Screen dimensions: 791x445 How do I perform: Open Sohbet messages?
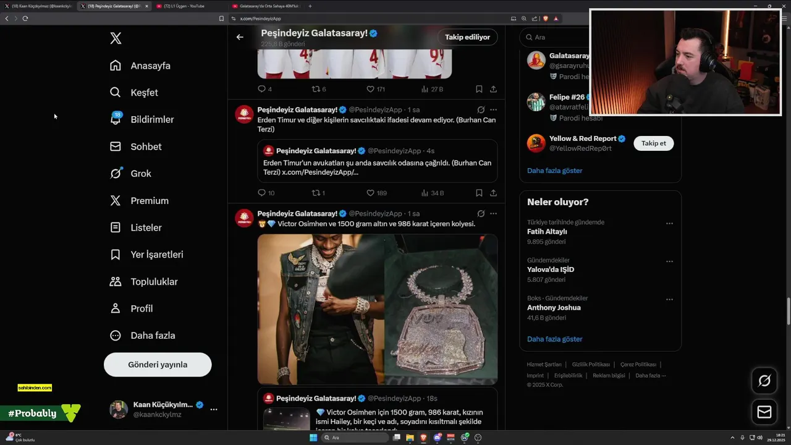click(135, 146)
